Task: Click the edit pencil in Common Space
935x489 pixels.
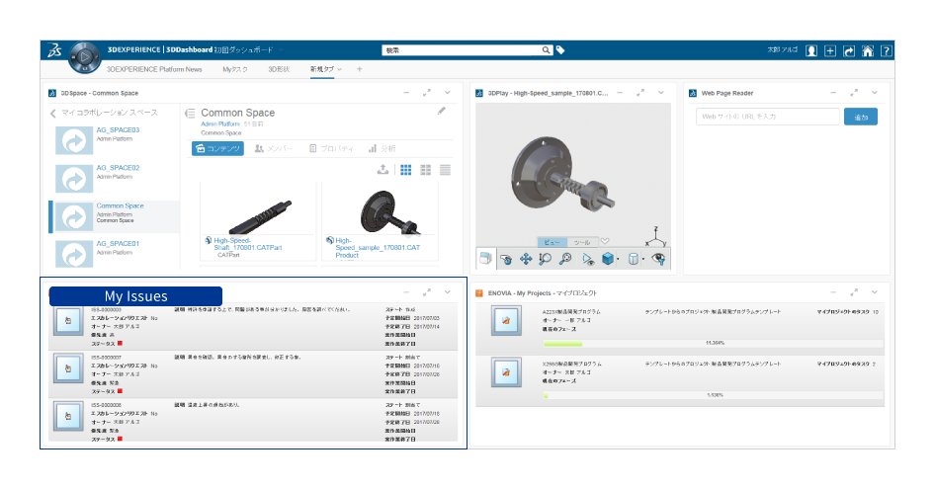Action: 441,111
